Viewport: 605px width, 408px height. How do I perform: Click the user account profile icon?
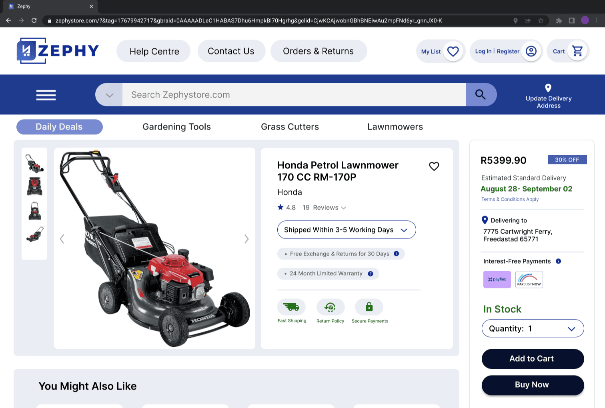point(531,51)
